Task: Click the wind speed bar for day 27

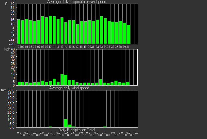Action: coord(116,83)
